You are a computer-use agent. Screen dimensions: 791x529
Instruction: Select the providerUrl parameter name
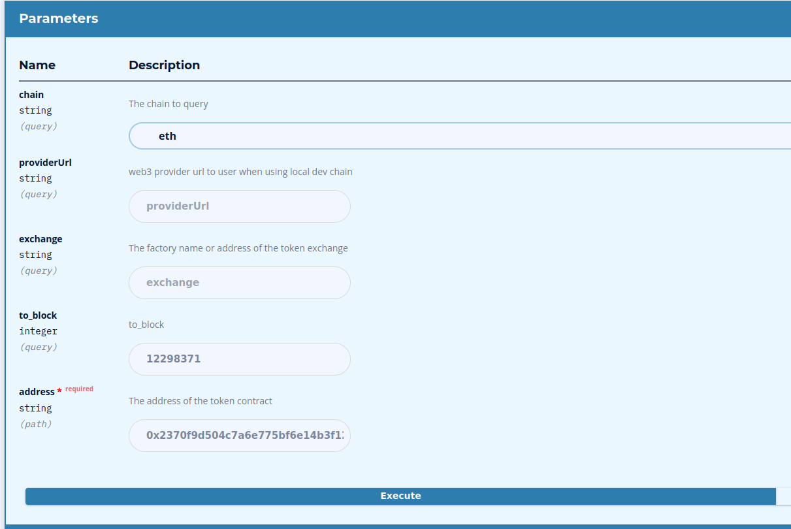click(45, 162)
